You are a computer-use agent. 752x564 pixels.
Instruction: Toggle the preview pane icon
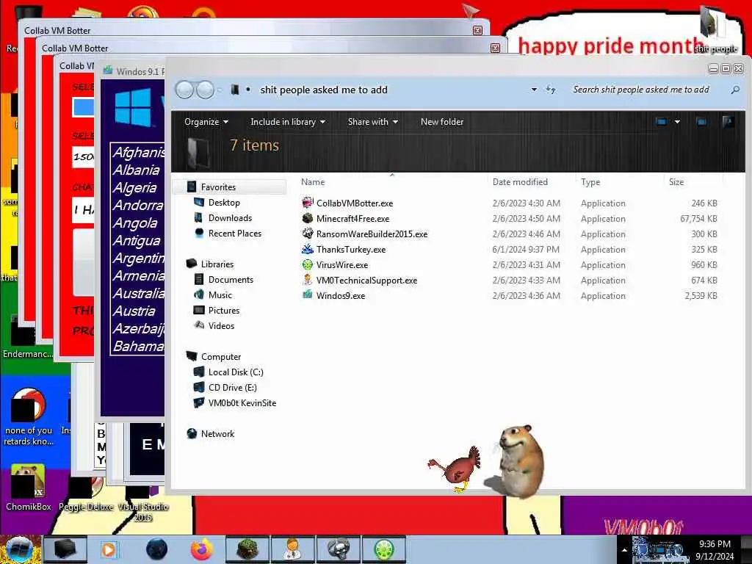point(701,122)
